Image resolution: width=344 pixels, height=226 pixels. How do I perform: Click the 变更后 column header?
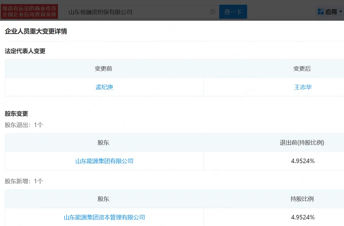pos(302,69)
